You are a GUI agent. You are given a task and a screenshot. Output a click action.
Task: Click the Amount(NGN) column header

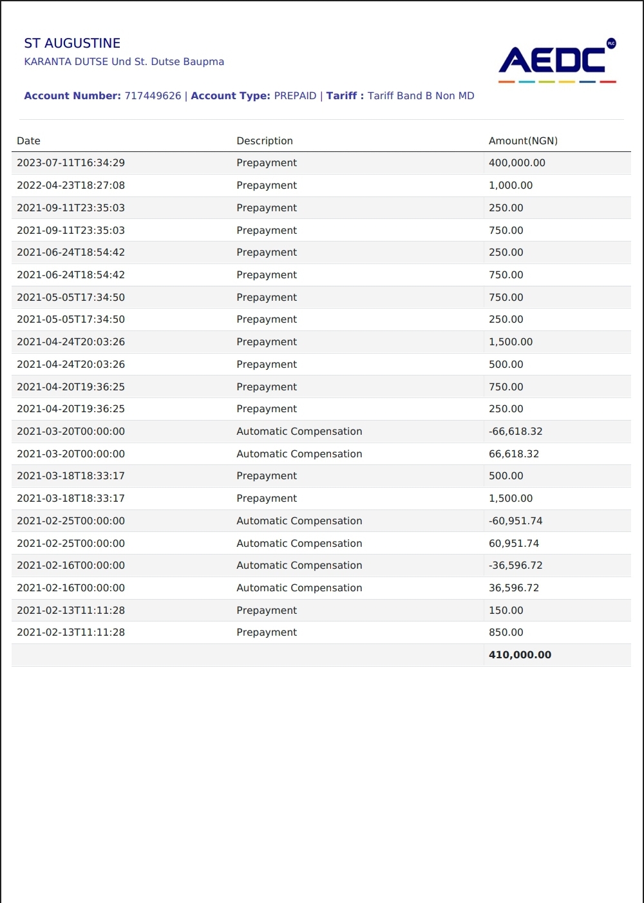click(523, 141)
